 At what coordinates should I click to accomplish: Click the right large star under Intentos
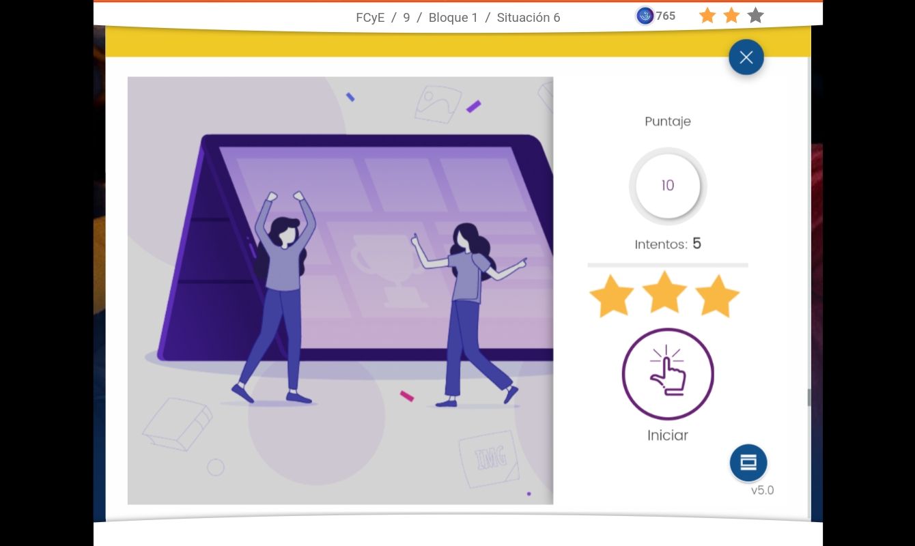717,296
